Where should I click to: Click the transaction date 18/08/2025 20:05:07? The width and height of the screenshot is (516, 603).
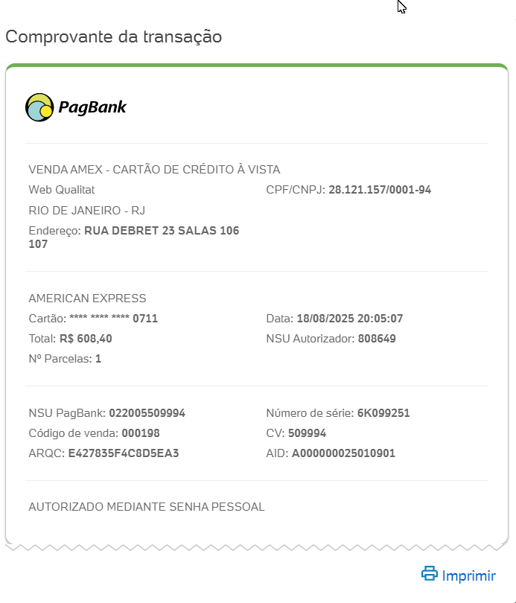(x=349, y=319)
